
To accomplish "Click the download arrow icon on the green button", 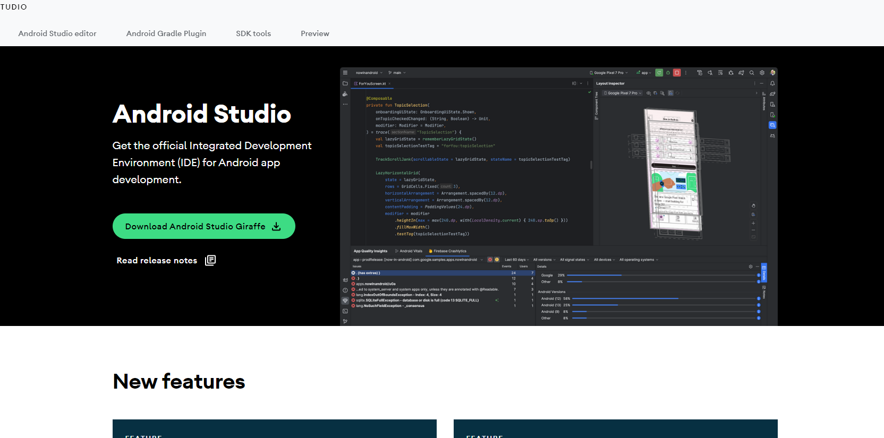I will pos(276,226).
